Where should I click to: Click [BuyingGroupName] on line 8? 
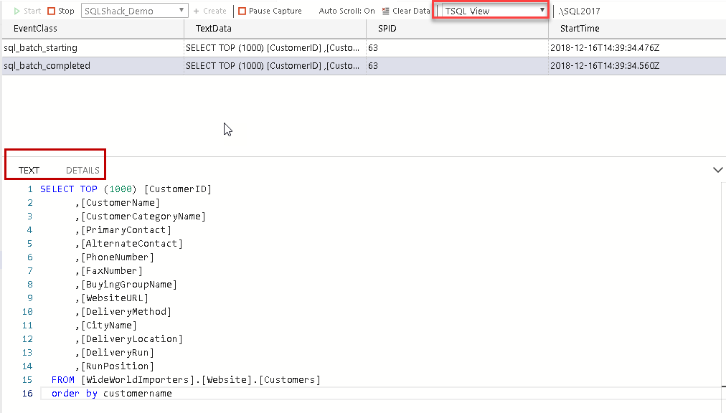(128, 284)
